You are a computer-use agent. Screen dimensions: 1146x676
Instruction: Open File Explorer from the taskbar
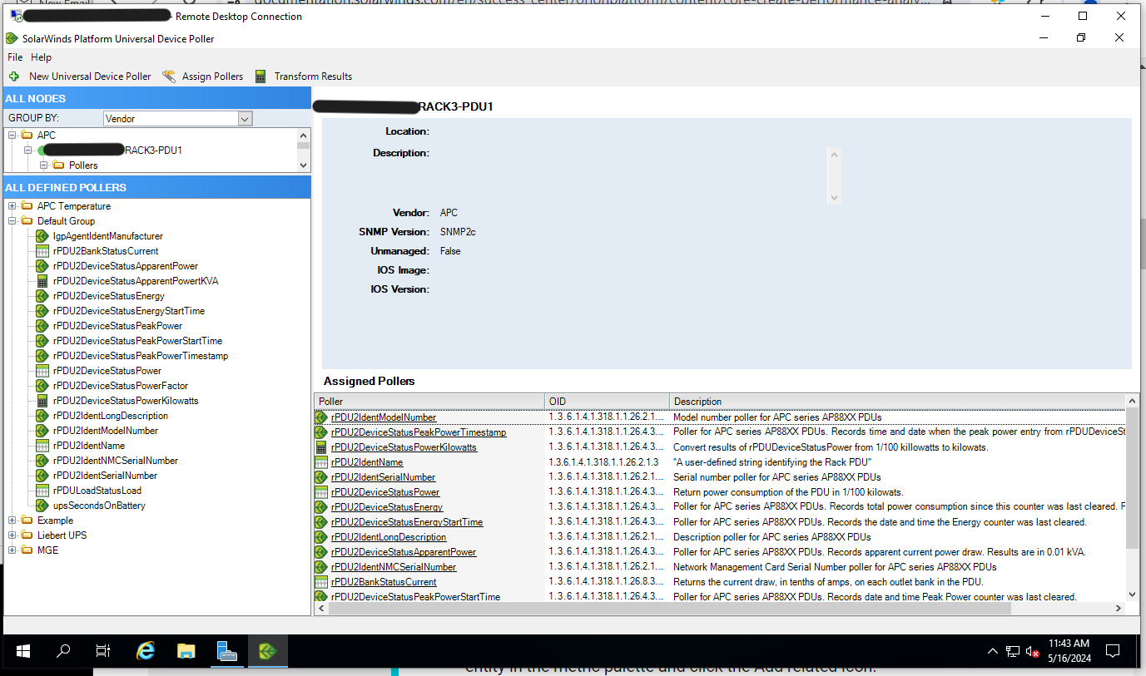(186, 651)
